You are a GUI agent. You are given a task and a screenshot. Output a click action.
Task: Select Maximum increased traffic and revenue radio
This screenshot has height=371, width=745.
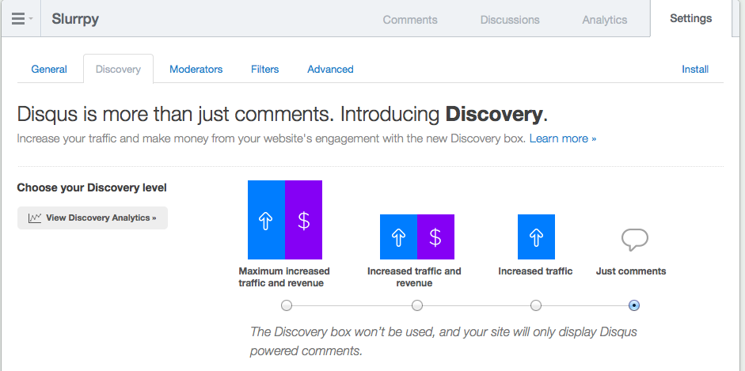tap(287, 305)
